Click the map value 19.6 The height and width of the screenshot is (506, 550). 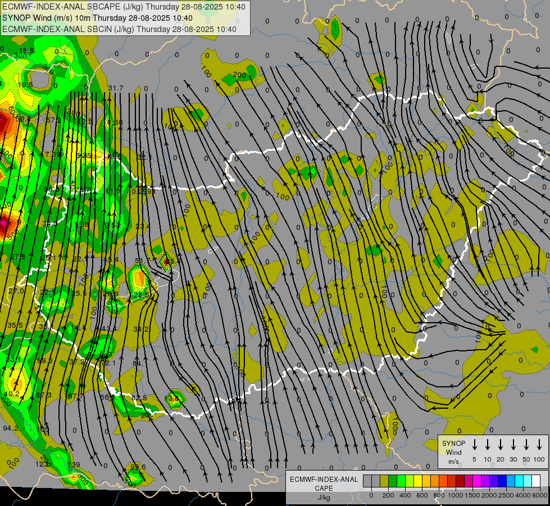(x=25, y=85)
